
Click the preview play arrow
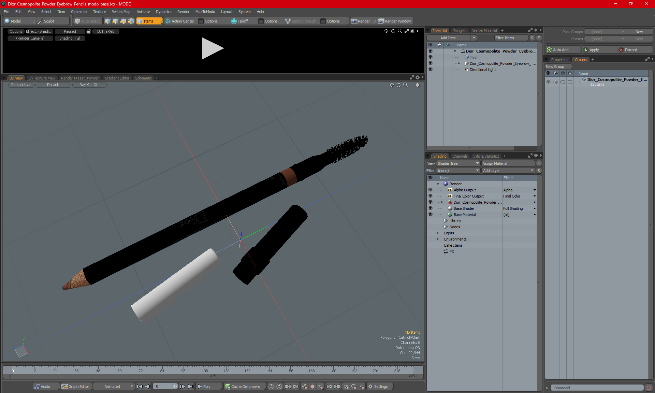point(212,48)
